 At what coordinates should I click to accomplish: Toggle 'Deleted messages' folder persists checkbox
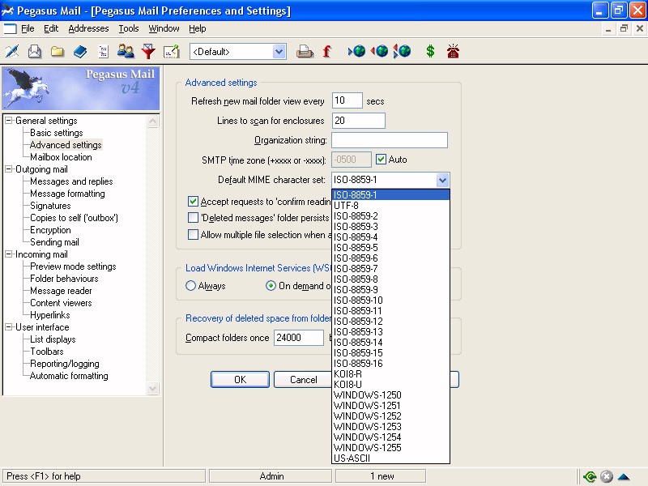pos(194,218)
